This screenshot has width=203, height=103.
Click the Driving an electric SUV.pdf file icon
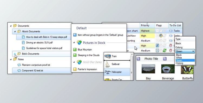tap(23, 43)
